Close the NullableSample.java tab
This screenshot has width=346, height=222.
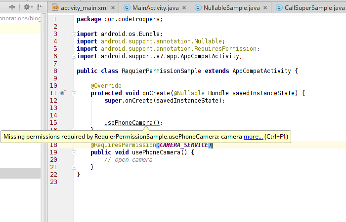(x=265, y=8)
